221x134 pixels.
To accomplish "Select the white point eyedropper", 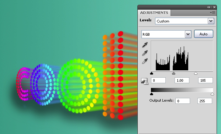I will (145, 61).
